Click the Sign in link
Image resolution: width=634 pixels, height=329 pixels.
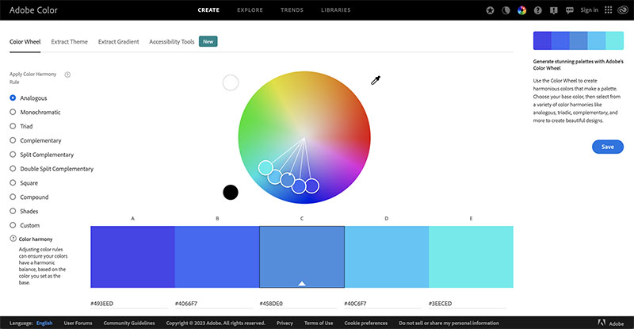click(589, 10)
